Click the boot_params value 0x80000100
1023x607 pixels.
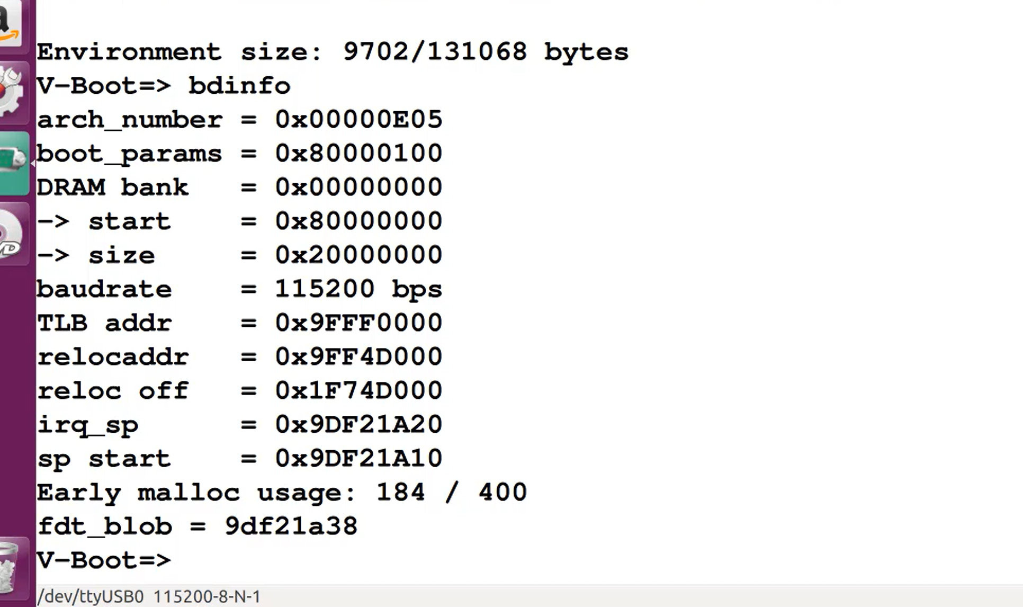358,153
